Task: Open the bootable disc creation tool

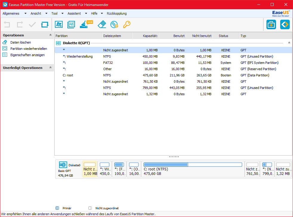Action: [114, 24]
